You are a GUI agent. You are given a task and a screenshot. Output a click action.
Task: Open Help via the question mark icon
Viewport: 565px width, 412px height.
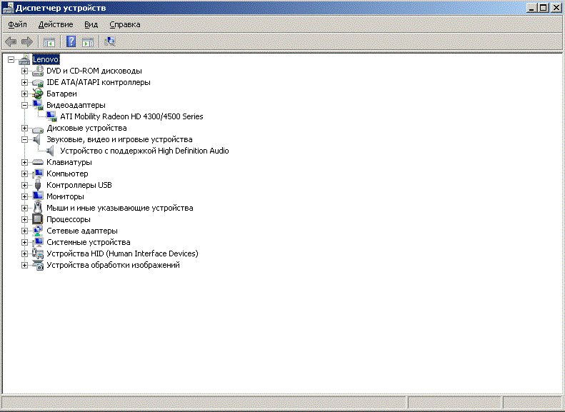tap(71, 42)
